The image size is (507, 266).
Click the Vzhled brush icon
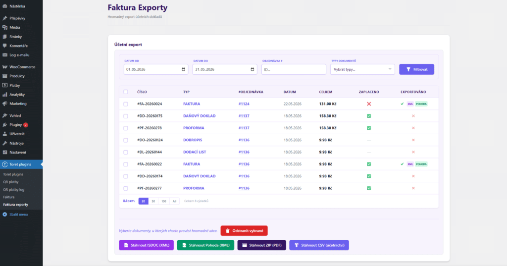pyautogui.click(x=5, y=115)
